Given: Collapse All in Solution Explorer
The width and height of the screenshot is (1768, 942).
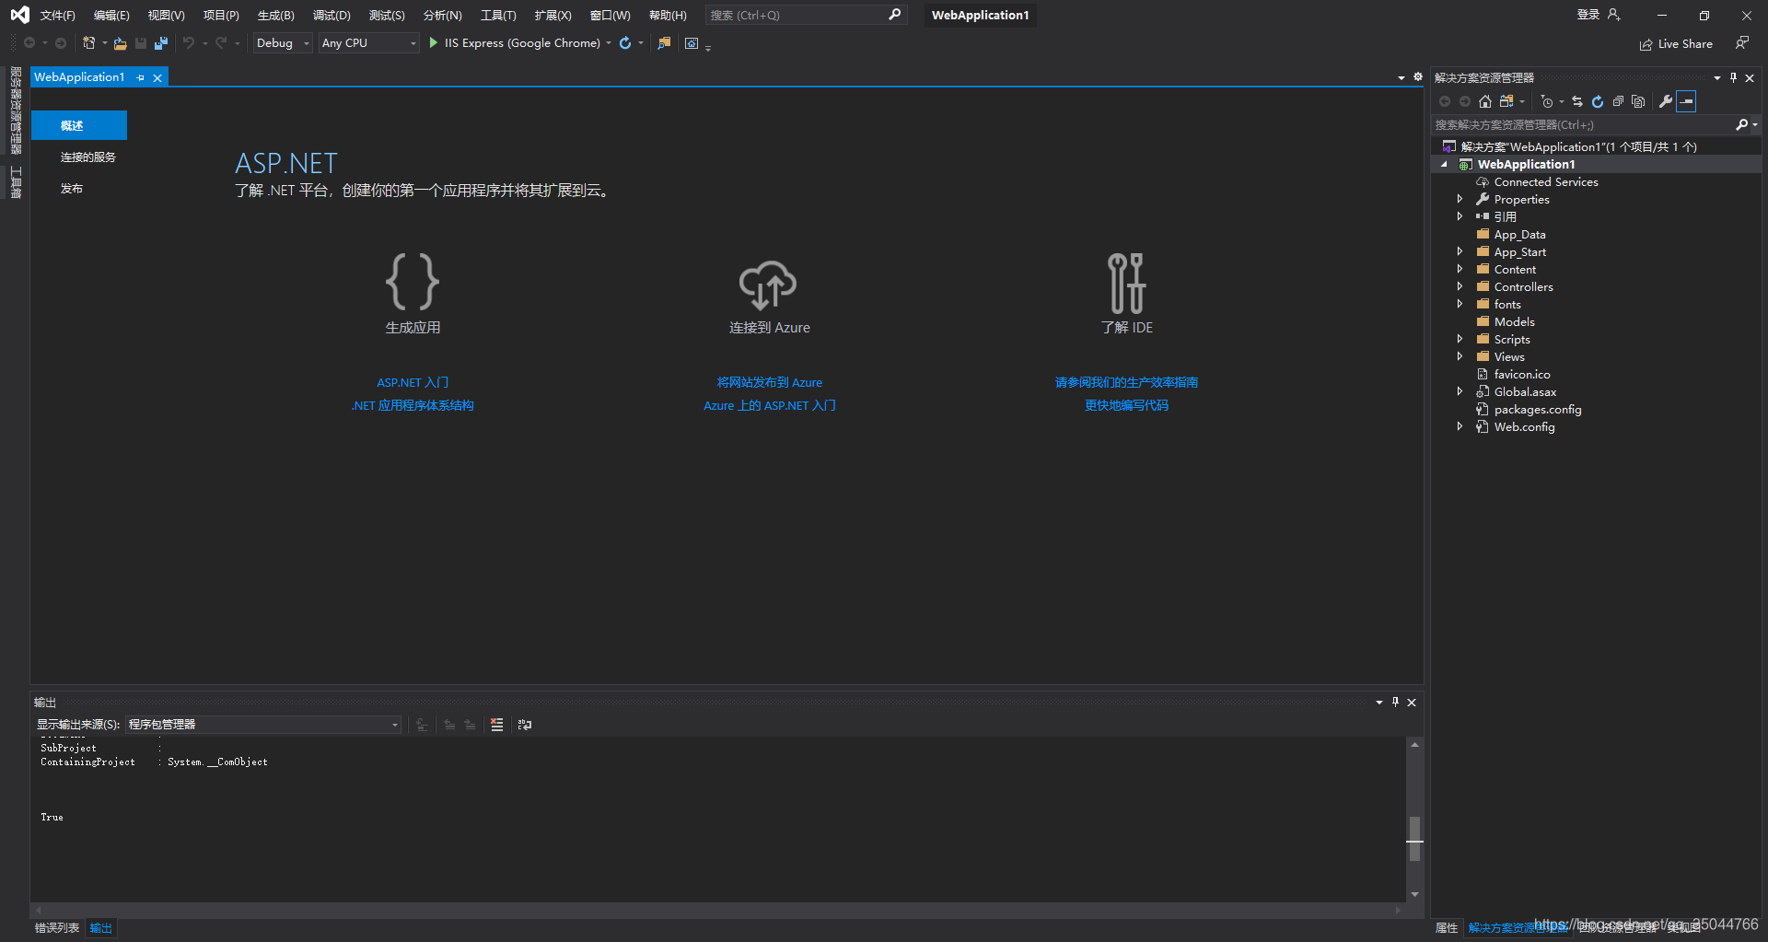Looking at the screenshot, I should tap(1618, 101).
